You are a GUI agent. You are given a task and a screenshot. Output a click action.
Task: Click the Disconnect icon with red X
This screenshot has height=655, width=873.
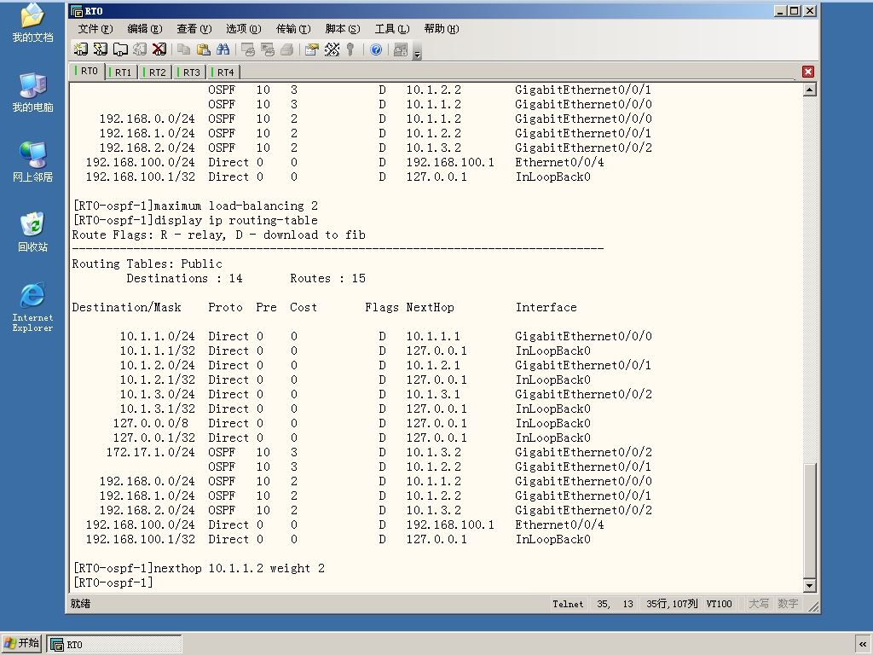coord(159,49)
